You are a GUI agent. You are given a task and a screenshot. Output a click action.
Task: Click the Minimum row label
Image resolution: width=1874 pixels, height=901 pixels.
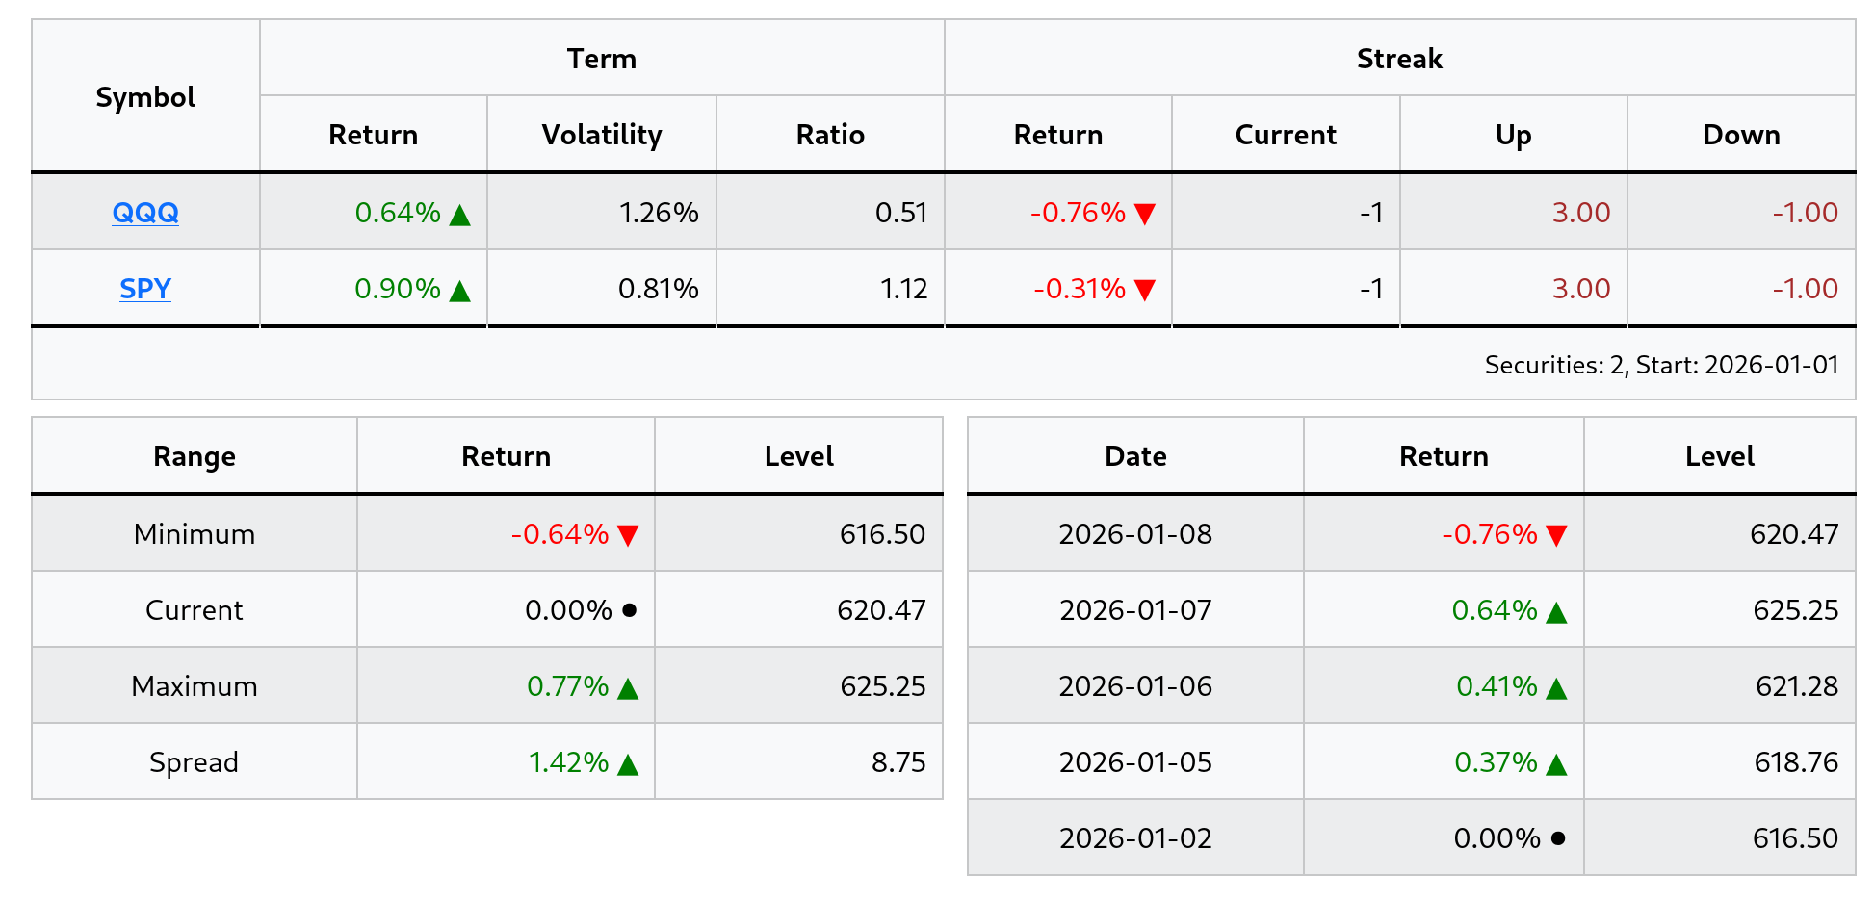tap(195, 533)
